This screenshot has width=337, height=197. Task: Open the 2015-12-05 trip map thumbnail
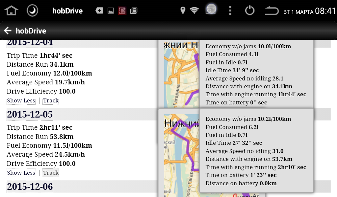182,155
